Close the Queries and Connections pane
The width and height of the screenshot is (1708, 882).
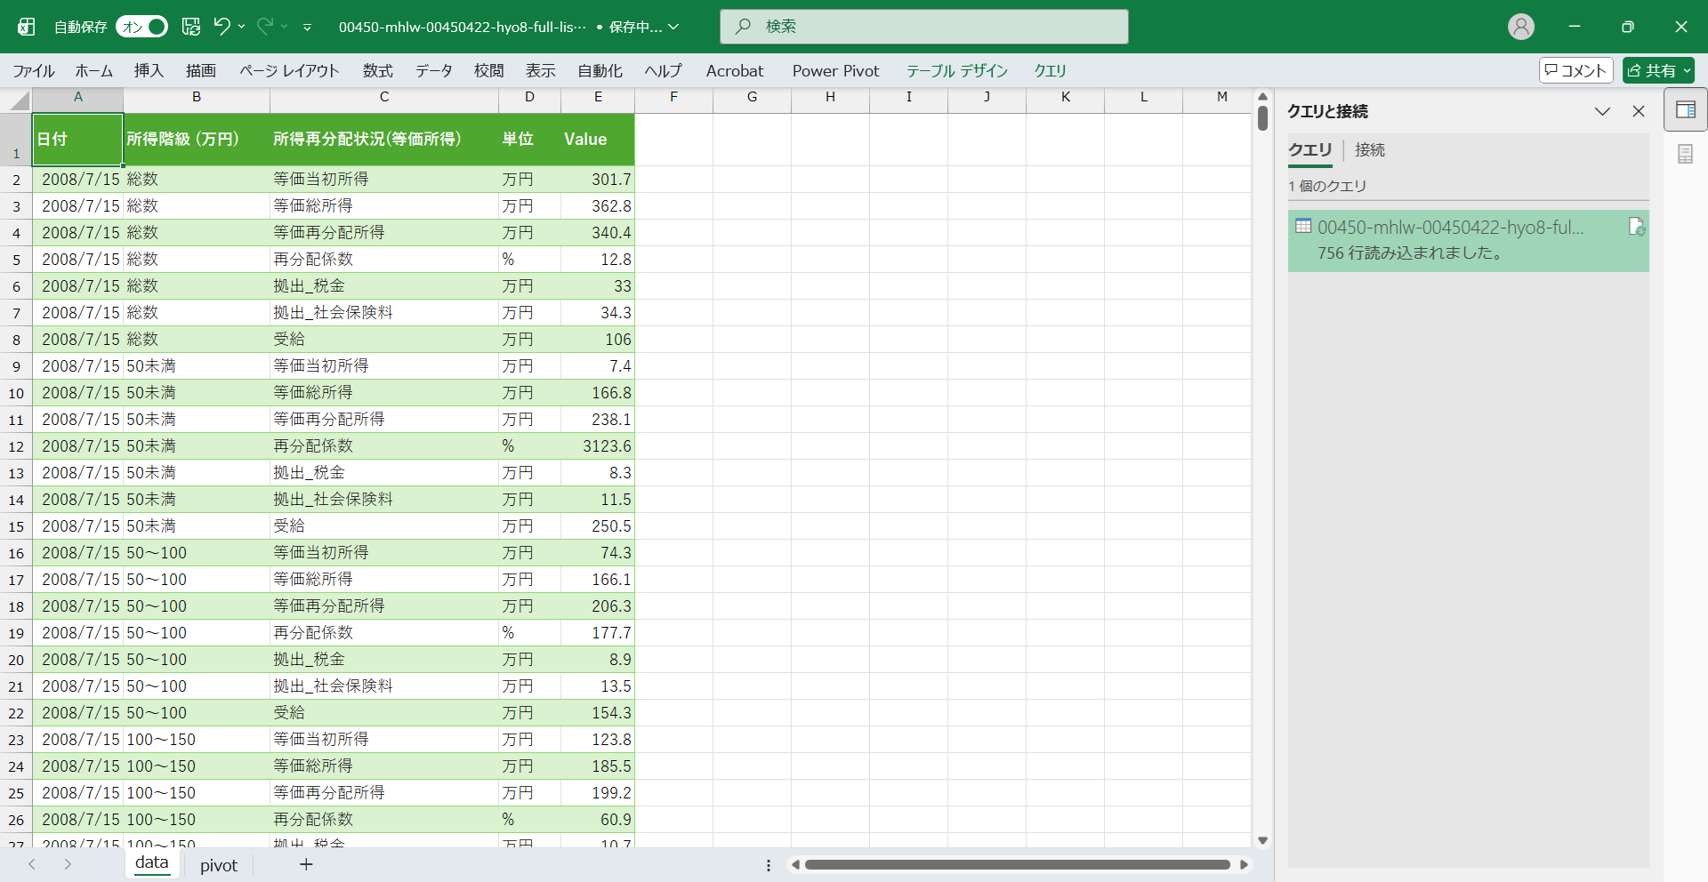click(x=1638, y=111)
